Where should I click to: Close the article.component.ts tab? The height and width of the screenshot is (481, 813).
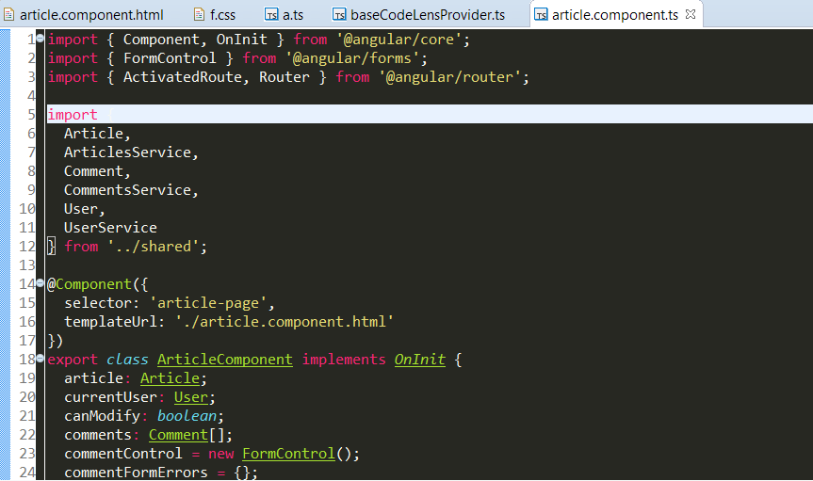click(691, 14)
